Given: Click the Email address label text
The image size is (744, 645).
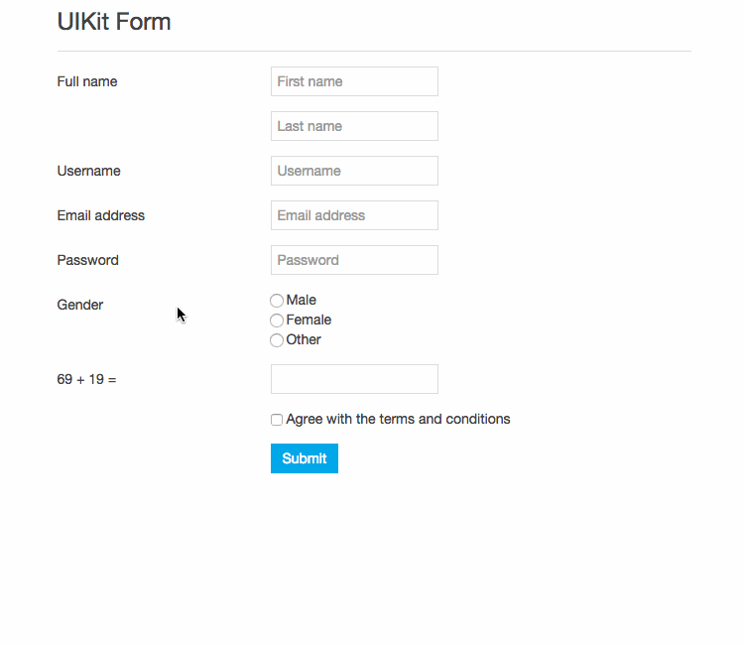Looking at the screenshot, I should tap(100, 215).
